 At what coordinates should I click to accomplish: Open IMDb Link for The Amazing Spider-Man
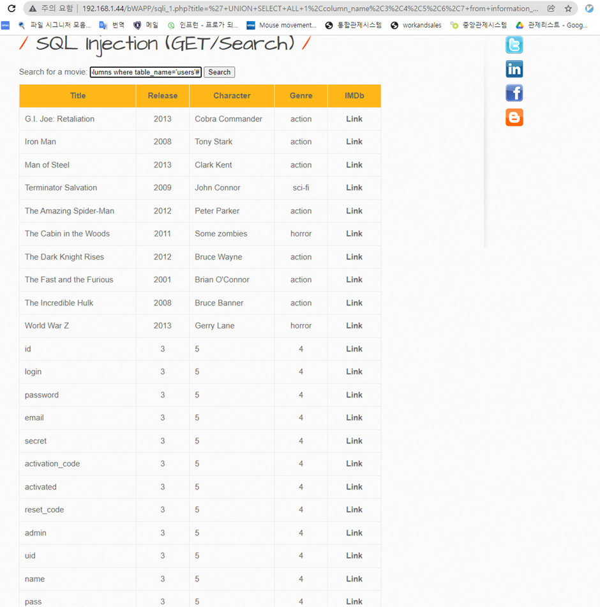point(354,211)
